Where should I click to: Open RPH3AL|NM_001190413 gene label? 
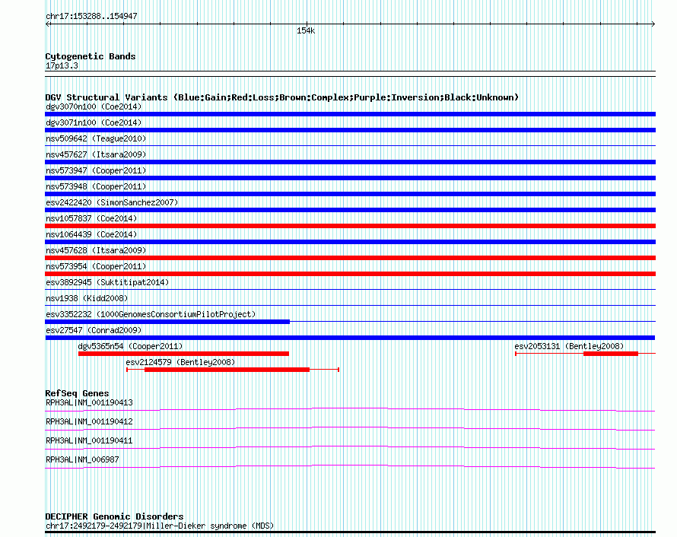(89, 403)
